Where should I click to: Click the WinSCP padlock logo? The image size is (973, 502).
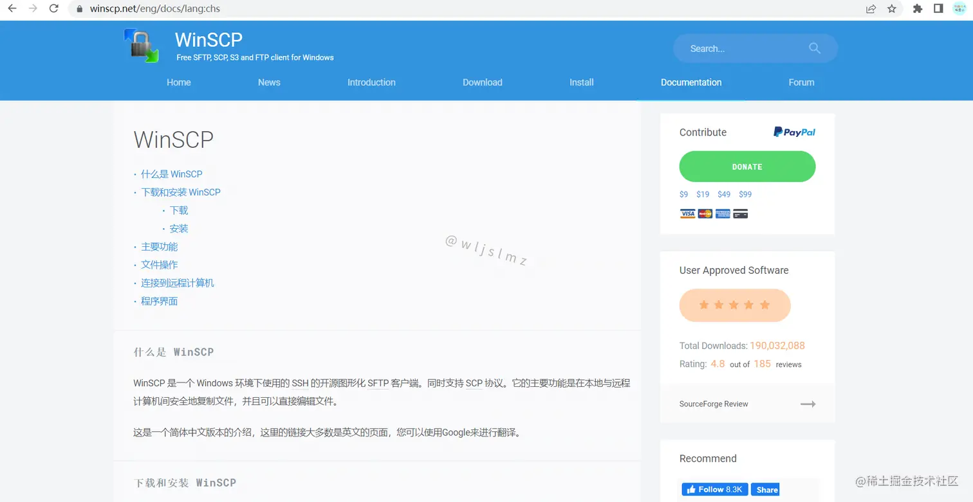point(141,45)
